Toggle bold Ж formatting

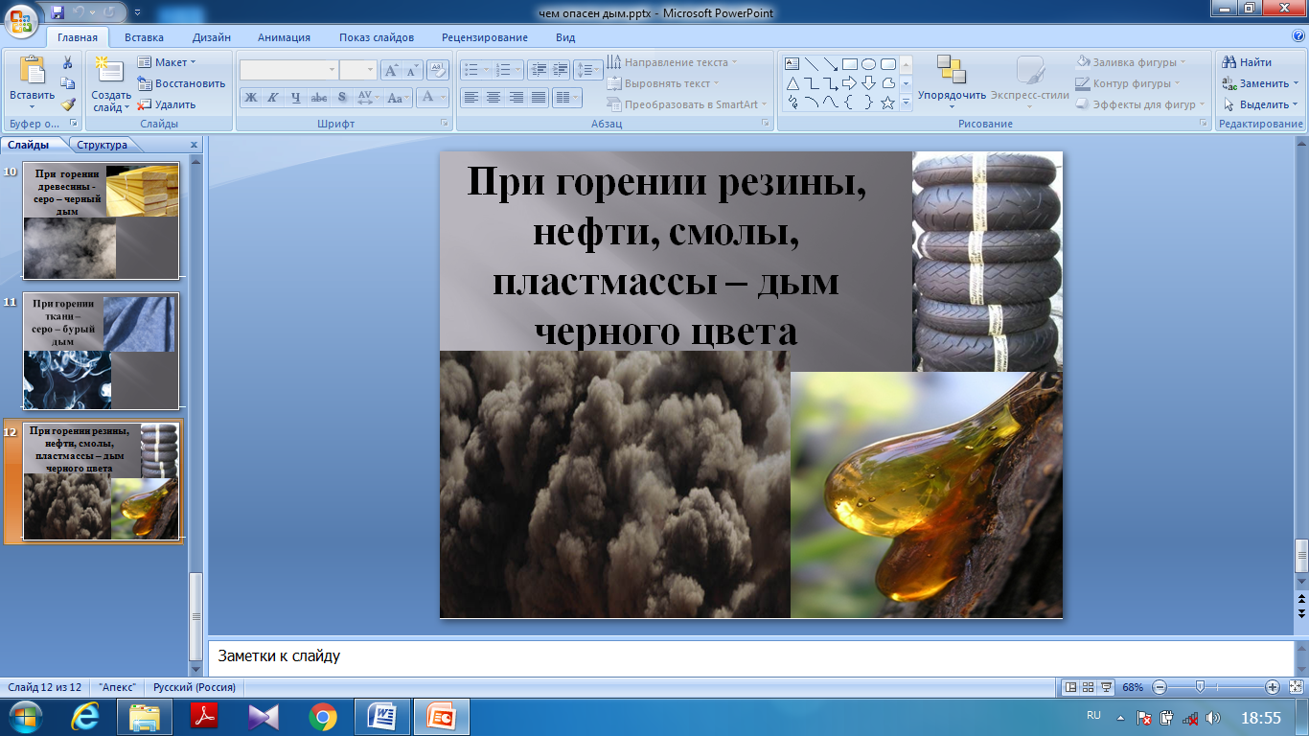tap(250, 97)
